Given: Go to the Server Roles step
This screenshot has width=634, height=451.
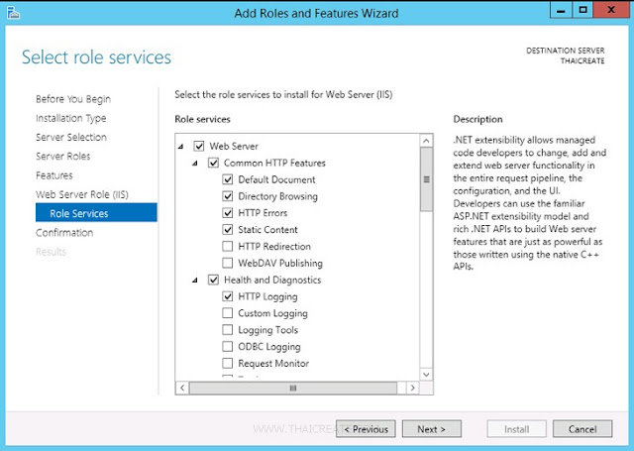Looking at the screenshot, I should point(63,157).
